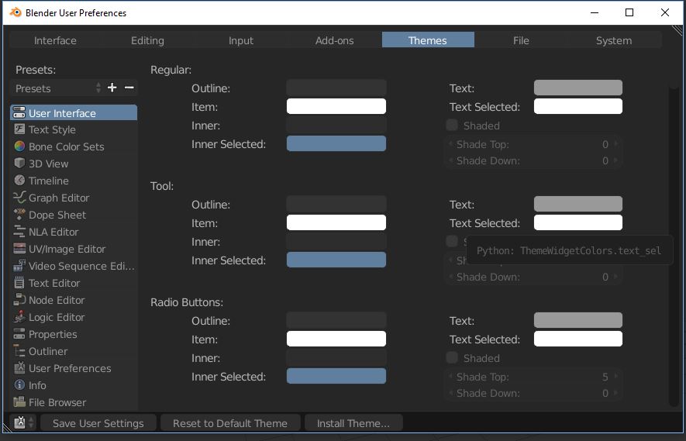Viewport: 686px width, 441px height.
Task: Select the User Interface theme icon
Action: click(x=19, y=113)
